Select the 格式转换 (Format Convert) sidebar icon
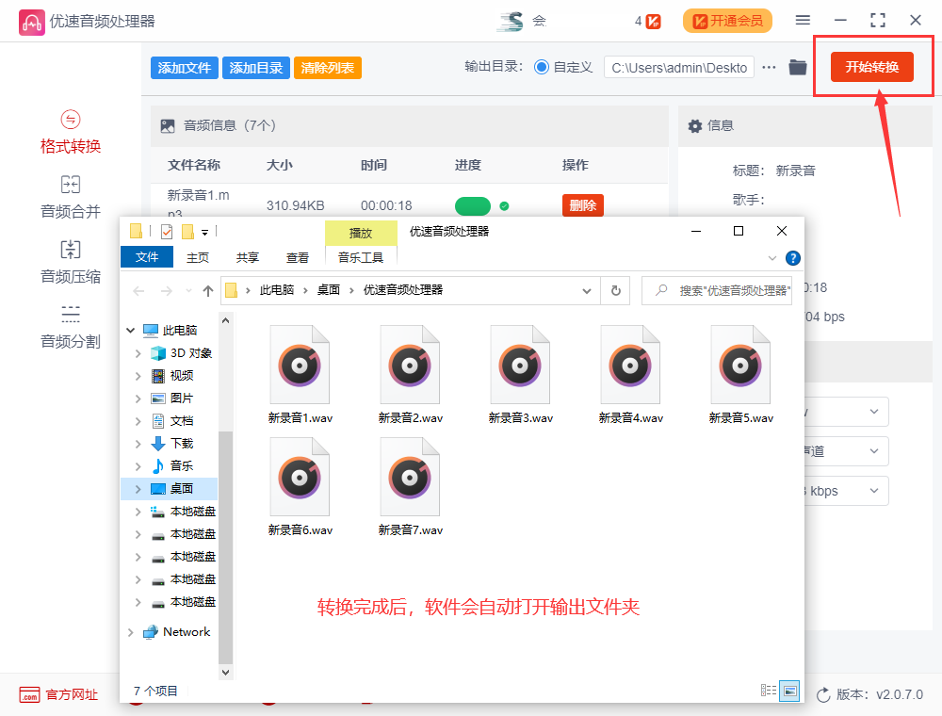Image resolution: width=942 pixels, height=716 pixels. [x=70, y=130]
